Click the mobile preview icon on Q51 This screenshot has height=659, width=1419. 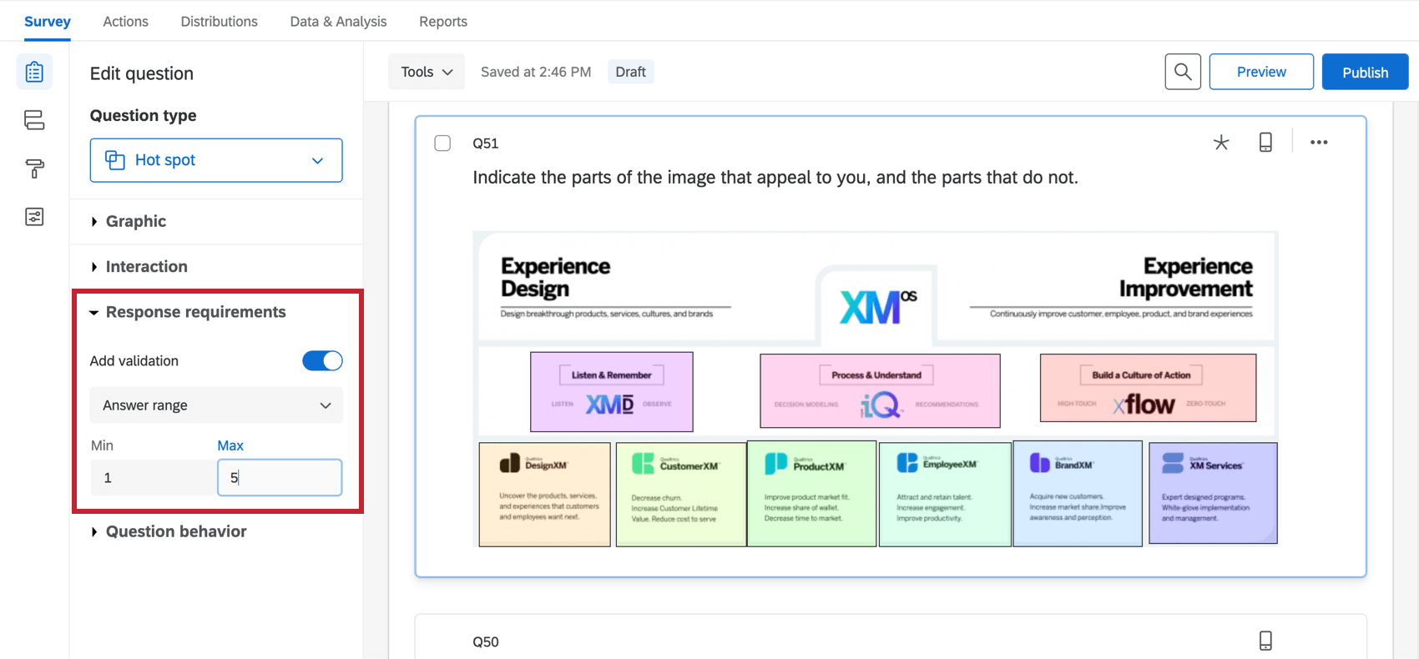(x=1265, y=143)
